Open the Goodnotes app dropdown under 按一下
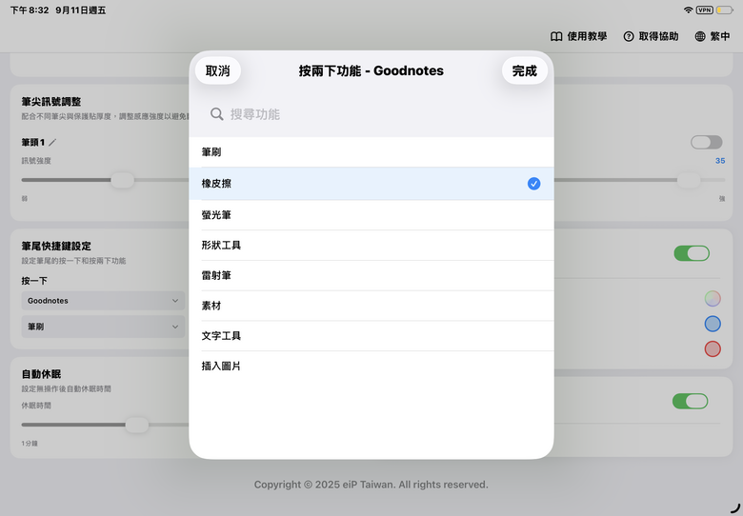The height and width of the screenshot is (516, 743). [103, 301]
